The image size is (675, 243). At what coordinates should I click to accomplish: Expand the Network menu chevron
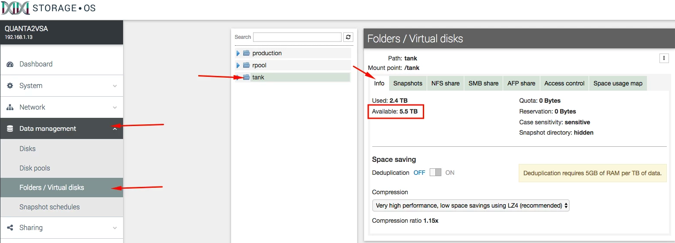click(115, 107)
